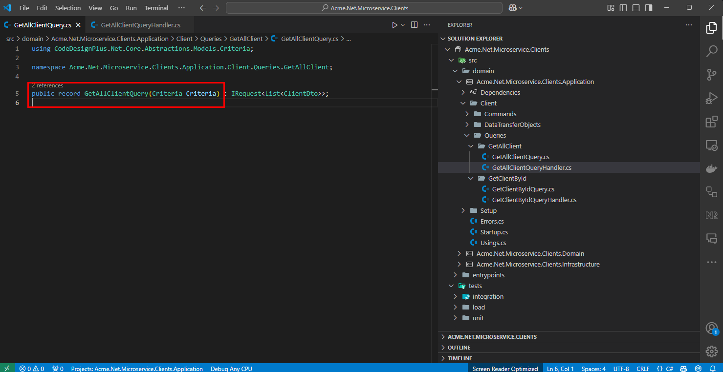Open GetClientByIdQuery.cs in Solution Explorer
Screen dimensions: 723x372
(x=523, y=189)
